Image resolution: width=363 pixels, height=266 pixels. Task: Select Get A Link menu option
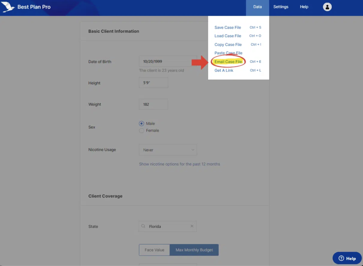point(224,70)
